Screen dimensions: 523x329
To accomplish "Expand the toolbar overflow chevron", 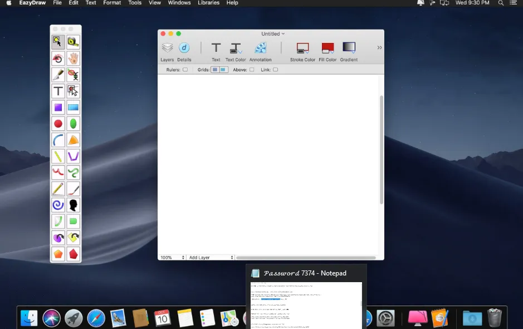I will point(379,47).
